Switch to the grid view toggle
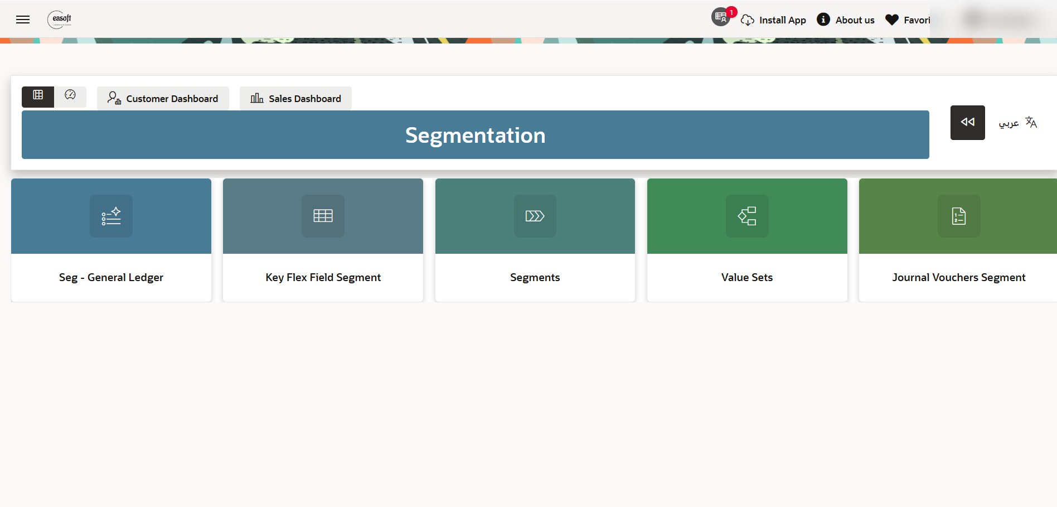 tap(38, 96)
